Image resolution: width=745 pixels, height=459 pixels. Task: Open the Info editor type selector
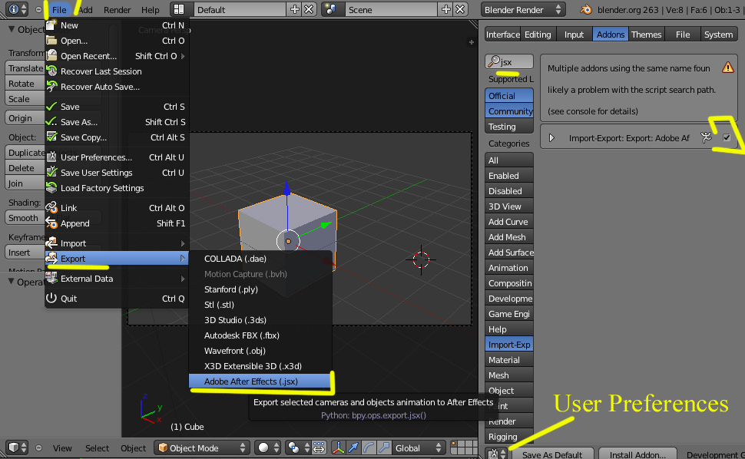18,9
